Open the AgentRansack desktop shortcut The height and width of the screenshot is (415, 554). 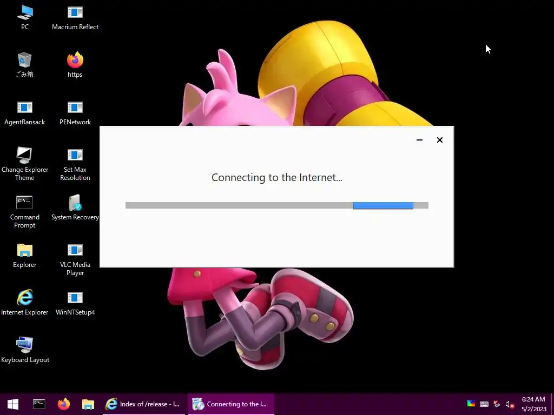tap(25, 113)
